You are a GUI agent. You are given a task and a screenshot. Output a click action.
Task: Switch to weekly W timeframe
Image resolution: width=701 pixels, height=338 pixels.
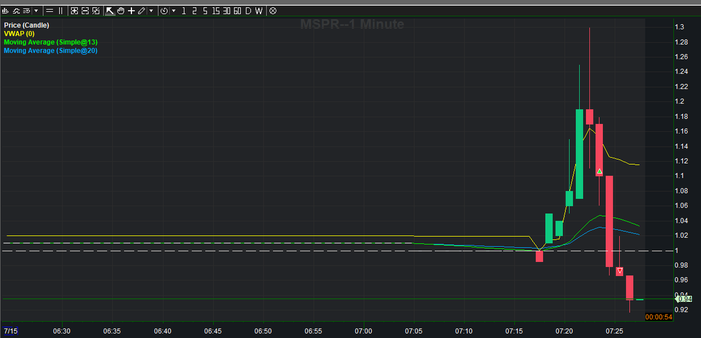(x=258, y=11)
